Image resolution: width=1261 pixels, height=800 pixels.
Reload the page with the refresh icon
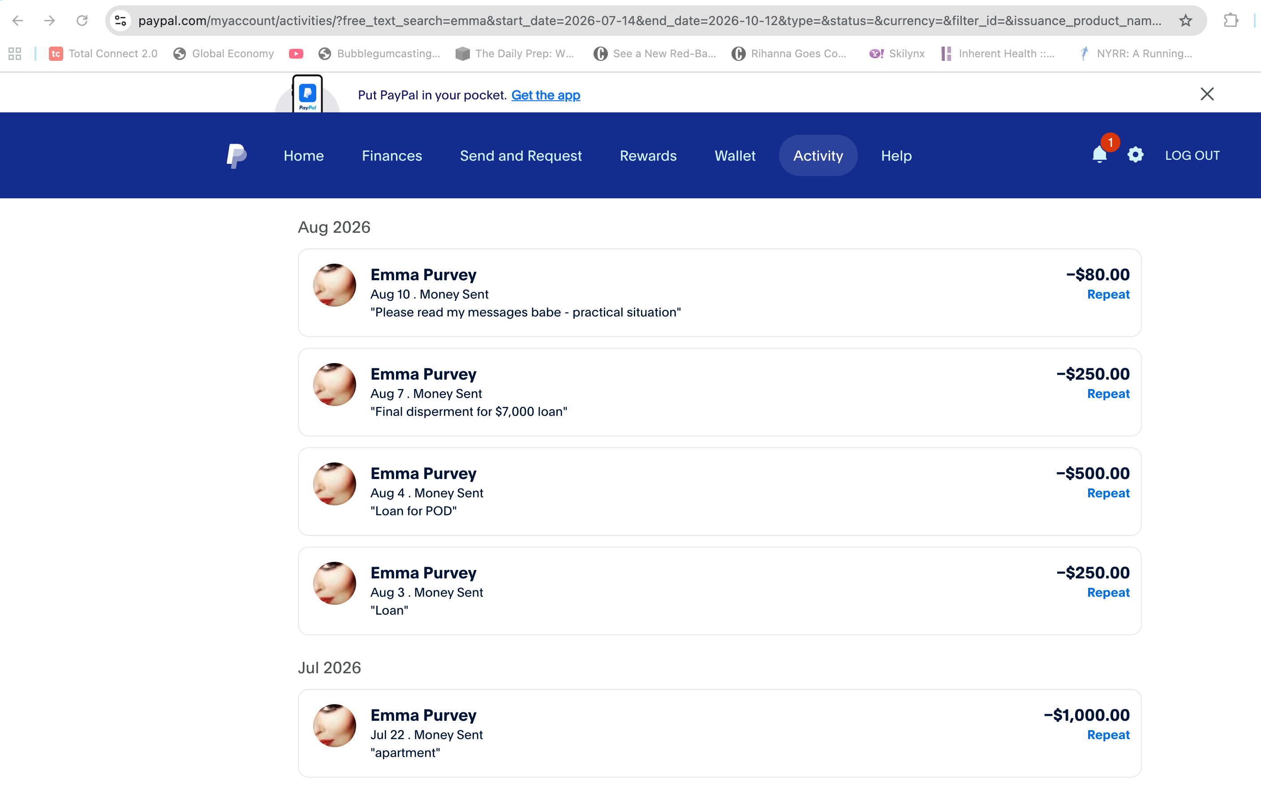(x=82, y=21)
